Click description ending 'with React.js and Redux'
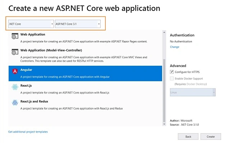 [x=72, y=109]
